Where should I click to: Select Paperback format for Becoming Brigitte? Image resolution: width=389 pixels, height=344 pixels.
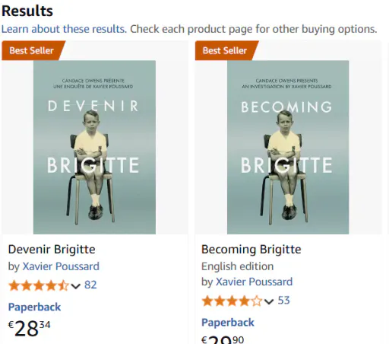click(228, 323)
